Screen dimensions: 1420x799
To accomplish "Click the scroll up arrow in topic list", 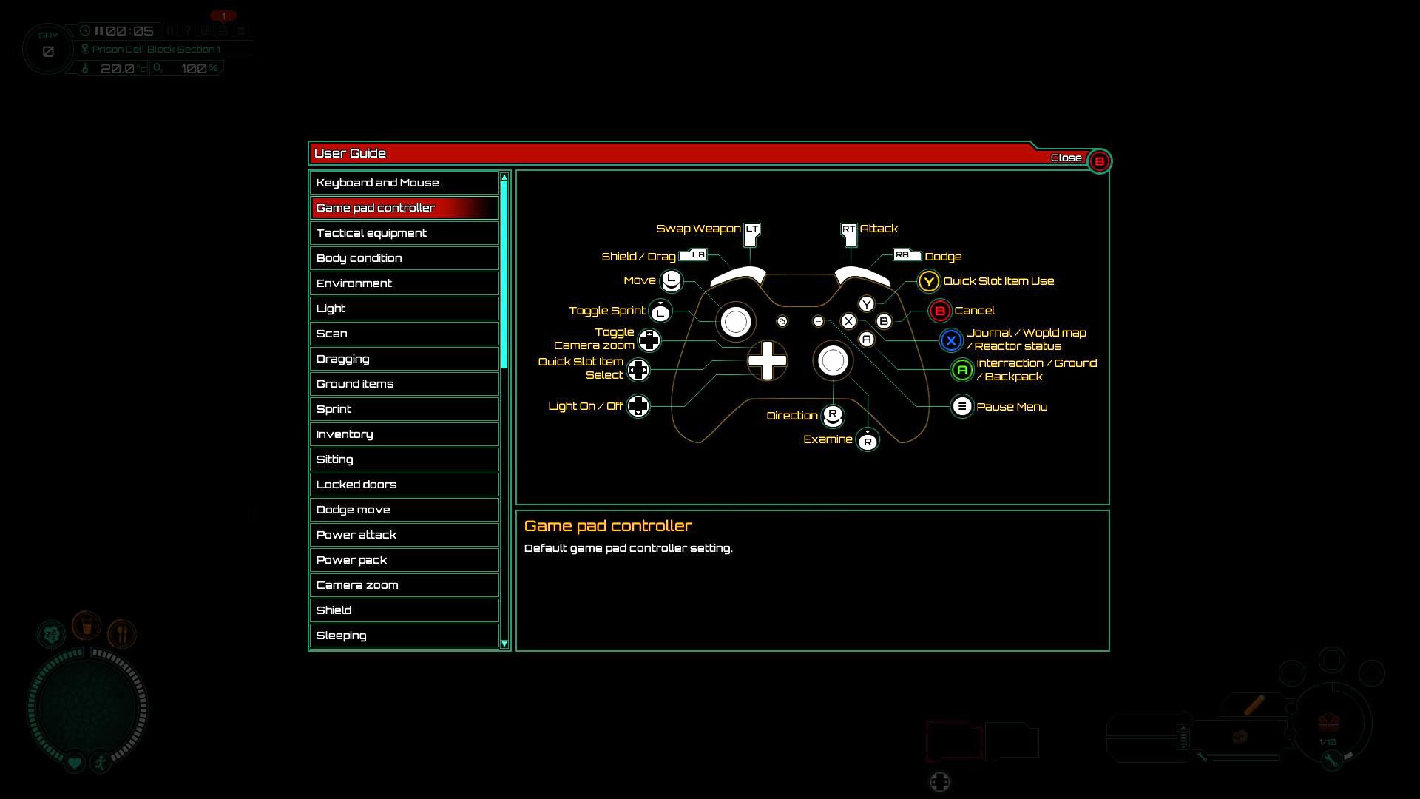I will tap(504, 177).
